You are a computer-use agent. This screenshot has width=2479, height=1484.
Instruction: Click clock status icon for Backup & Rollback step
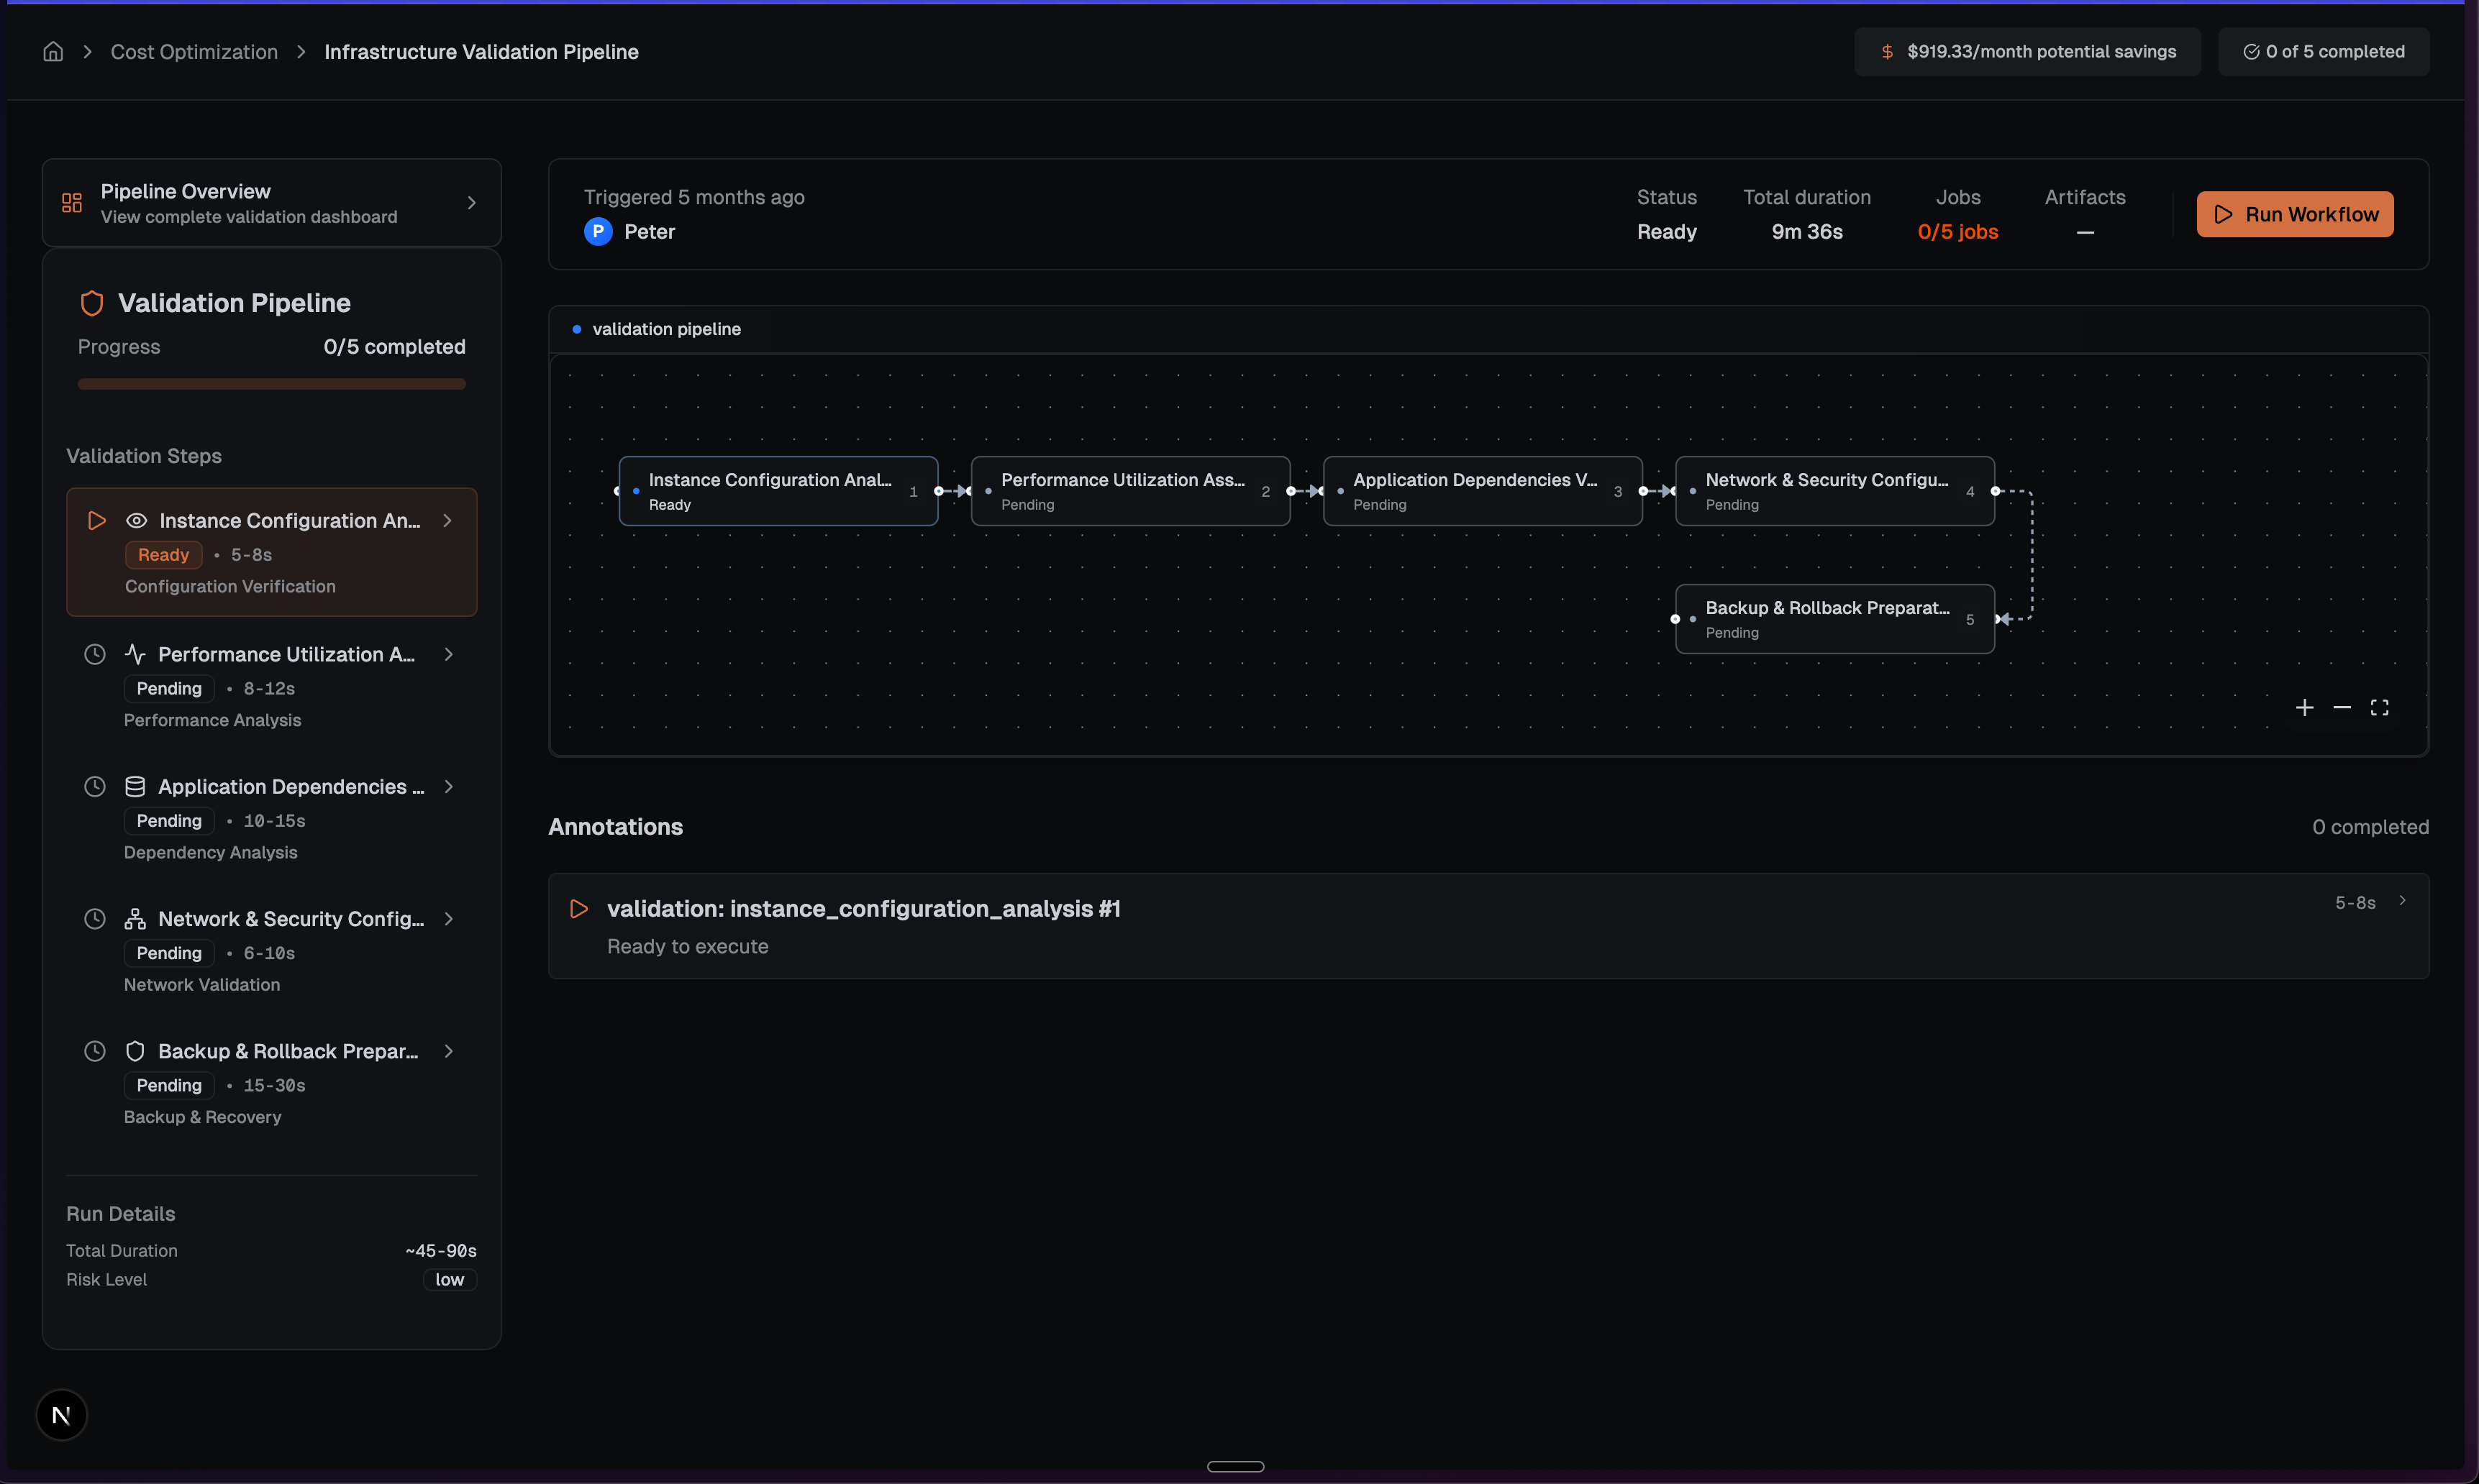coord(95,1052)
